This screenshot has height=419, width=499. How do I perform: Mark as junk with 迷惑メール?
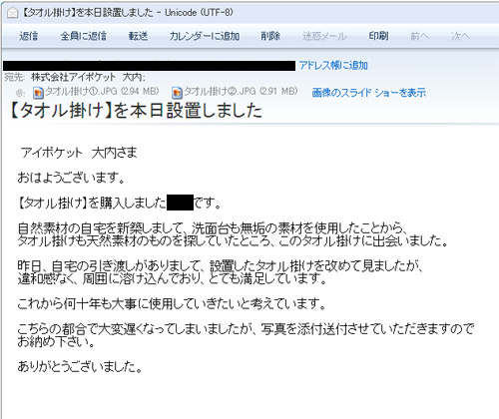(324, 36)
